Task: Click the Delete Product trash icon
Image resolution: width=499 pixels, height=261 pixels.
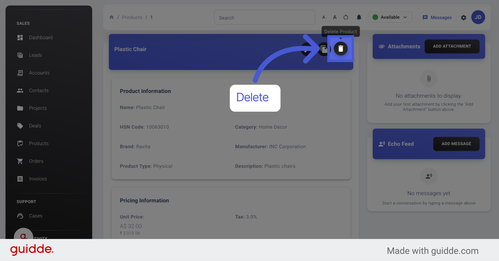Action: pyautogui.click(x=341, y=49)
